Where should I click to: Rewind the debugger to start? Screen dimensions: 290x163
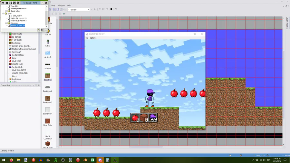pyautogui.click(x=3, y=3)
